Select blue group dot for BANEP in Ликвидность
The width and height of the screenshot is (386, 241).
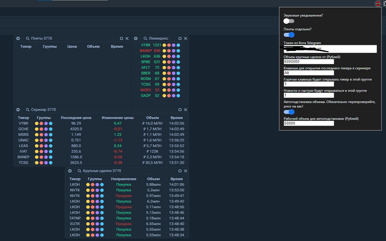click(178, 51)
